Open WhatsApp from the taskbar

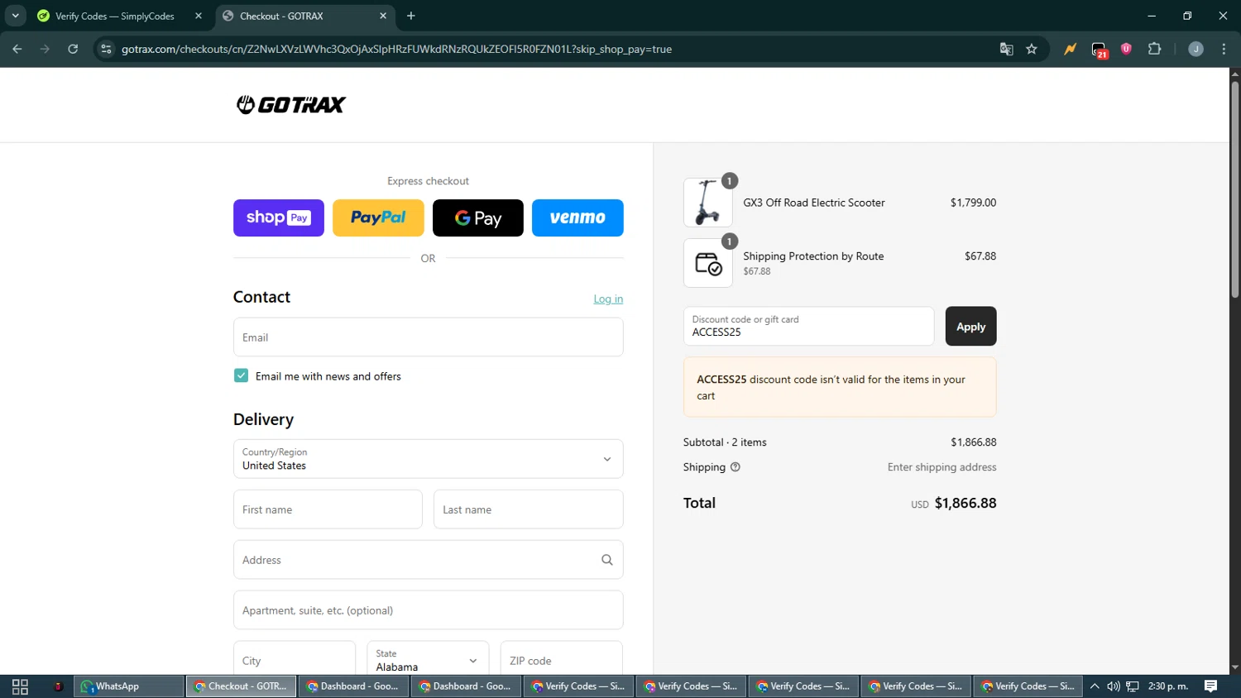pos(129,686)
